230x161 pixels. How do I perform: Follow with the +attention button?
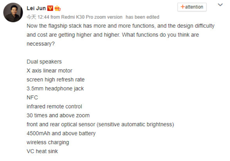[x=192, y=7]
